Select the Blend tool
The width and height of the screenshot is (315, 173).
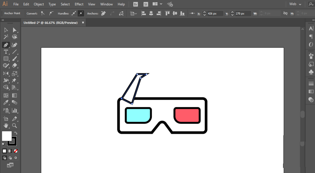pos(14,102)
